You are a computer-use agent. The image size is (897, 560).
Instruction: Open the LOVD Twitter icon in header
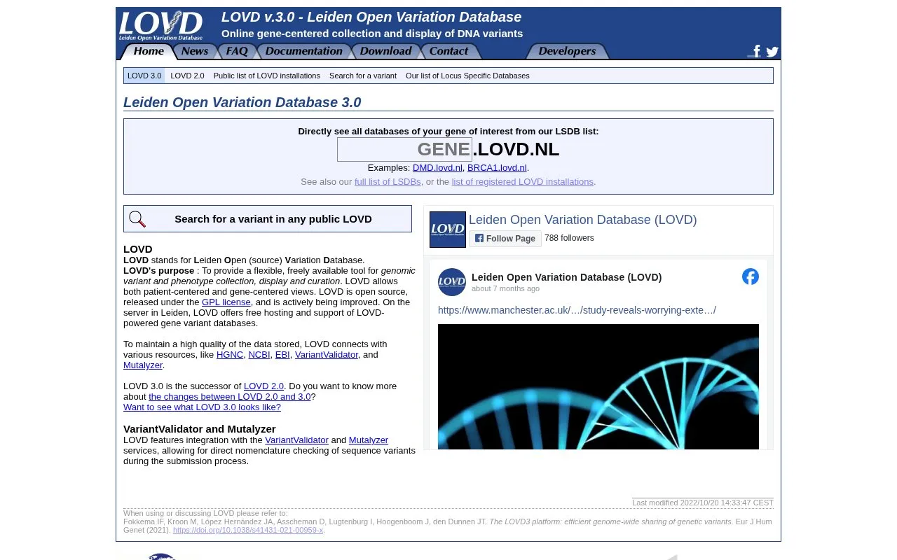coord(772,52)
